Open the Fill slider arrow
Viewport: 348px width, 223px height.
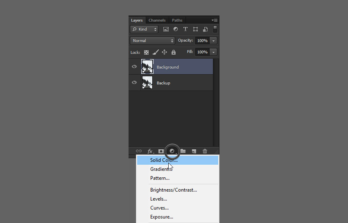click(x=213, y=52)
